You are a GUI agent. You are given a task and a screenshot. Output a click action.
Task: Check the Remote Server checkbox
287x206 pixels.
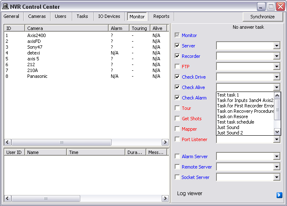pyautogui.click(x=177, y=166)
